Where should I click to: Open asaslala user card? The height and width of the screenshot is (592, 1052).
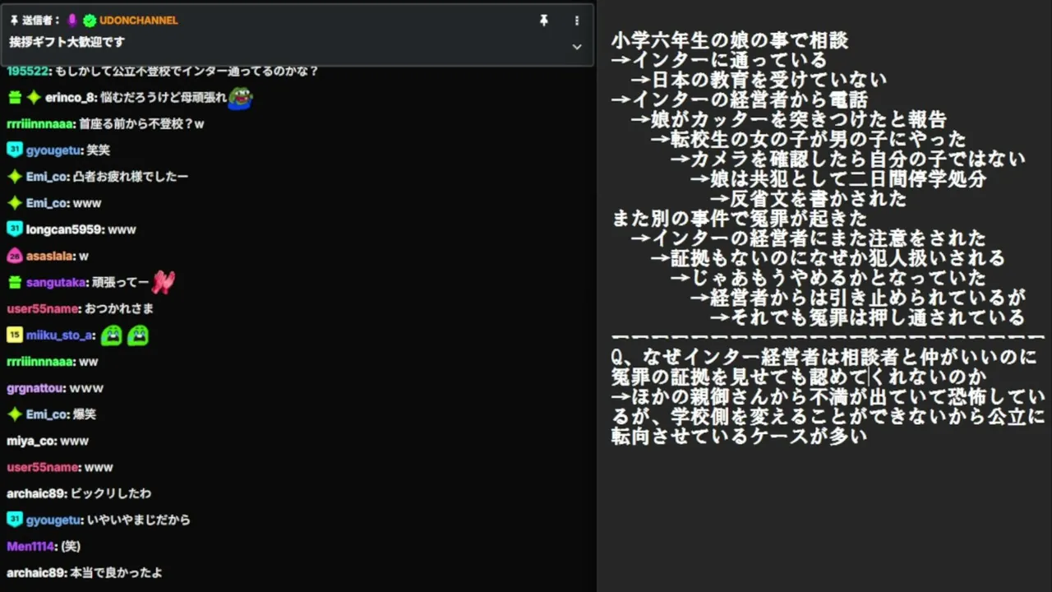[x=50, y=256]
